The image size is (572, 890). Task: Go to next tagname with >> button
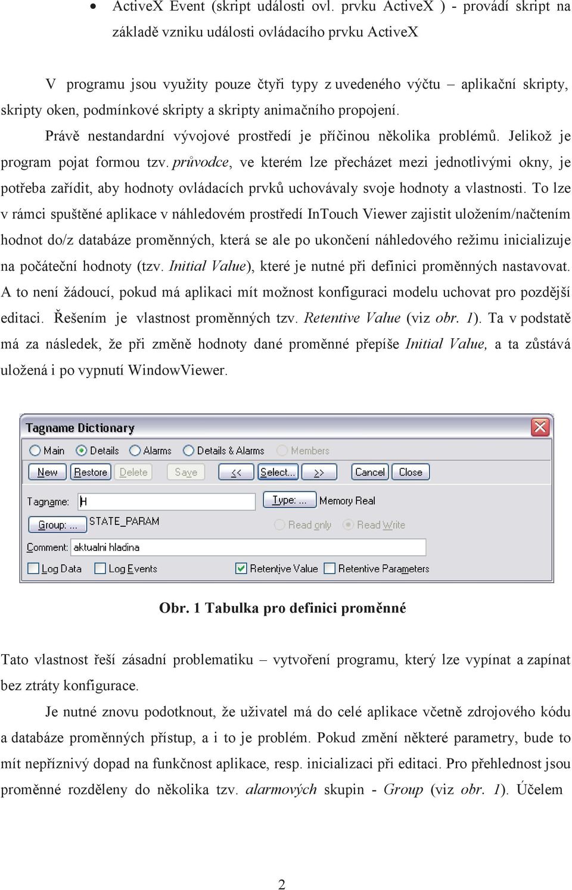[x=319, y=472]
